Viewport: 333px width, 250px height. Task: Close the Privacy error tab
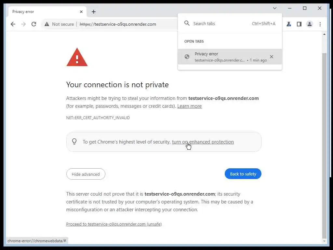81,12
